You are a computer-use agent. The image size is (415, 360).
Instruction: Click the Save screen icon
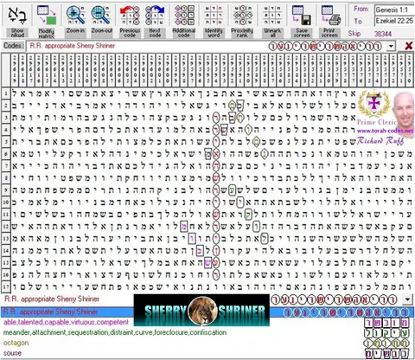pyautogui.click(x=302, y=15)
